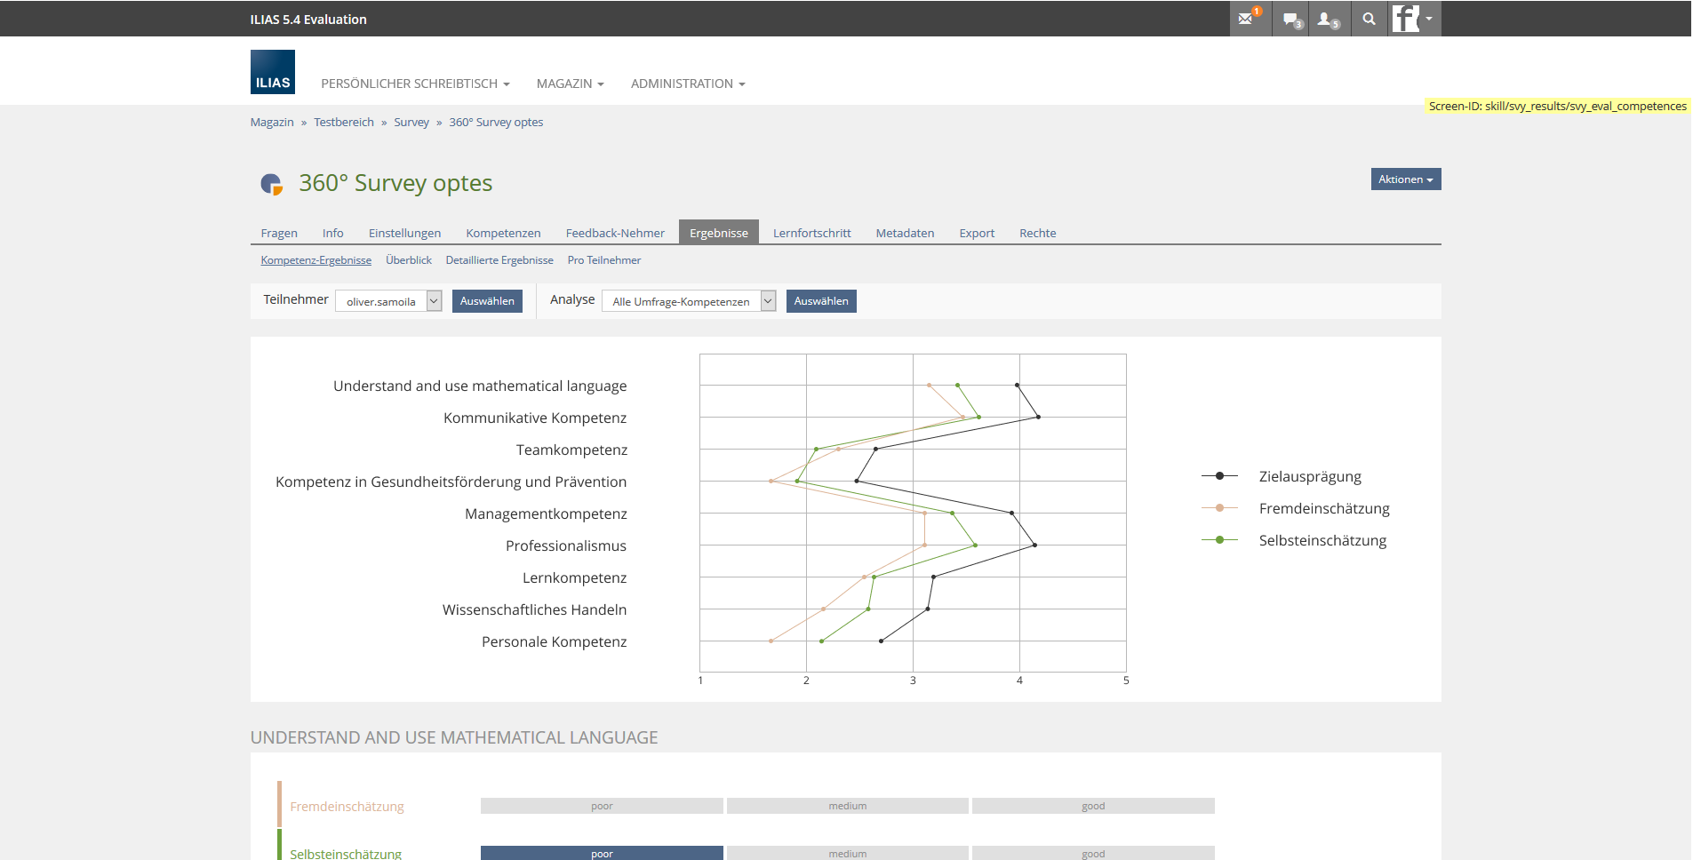1693x860 pixels.
Task: Switch to the Kompetenzen tab
Action: point(503,233)
